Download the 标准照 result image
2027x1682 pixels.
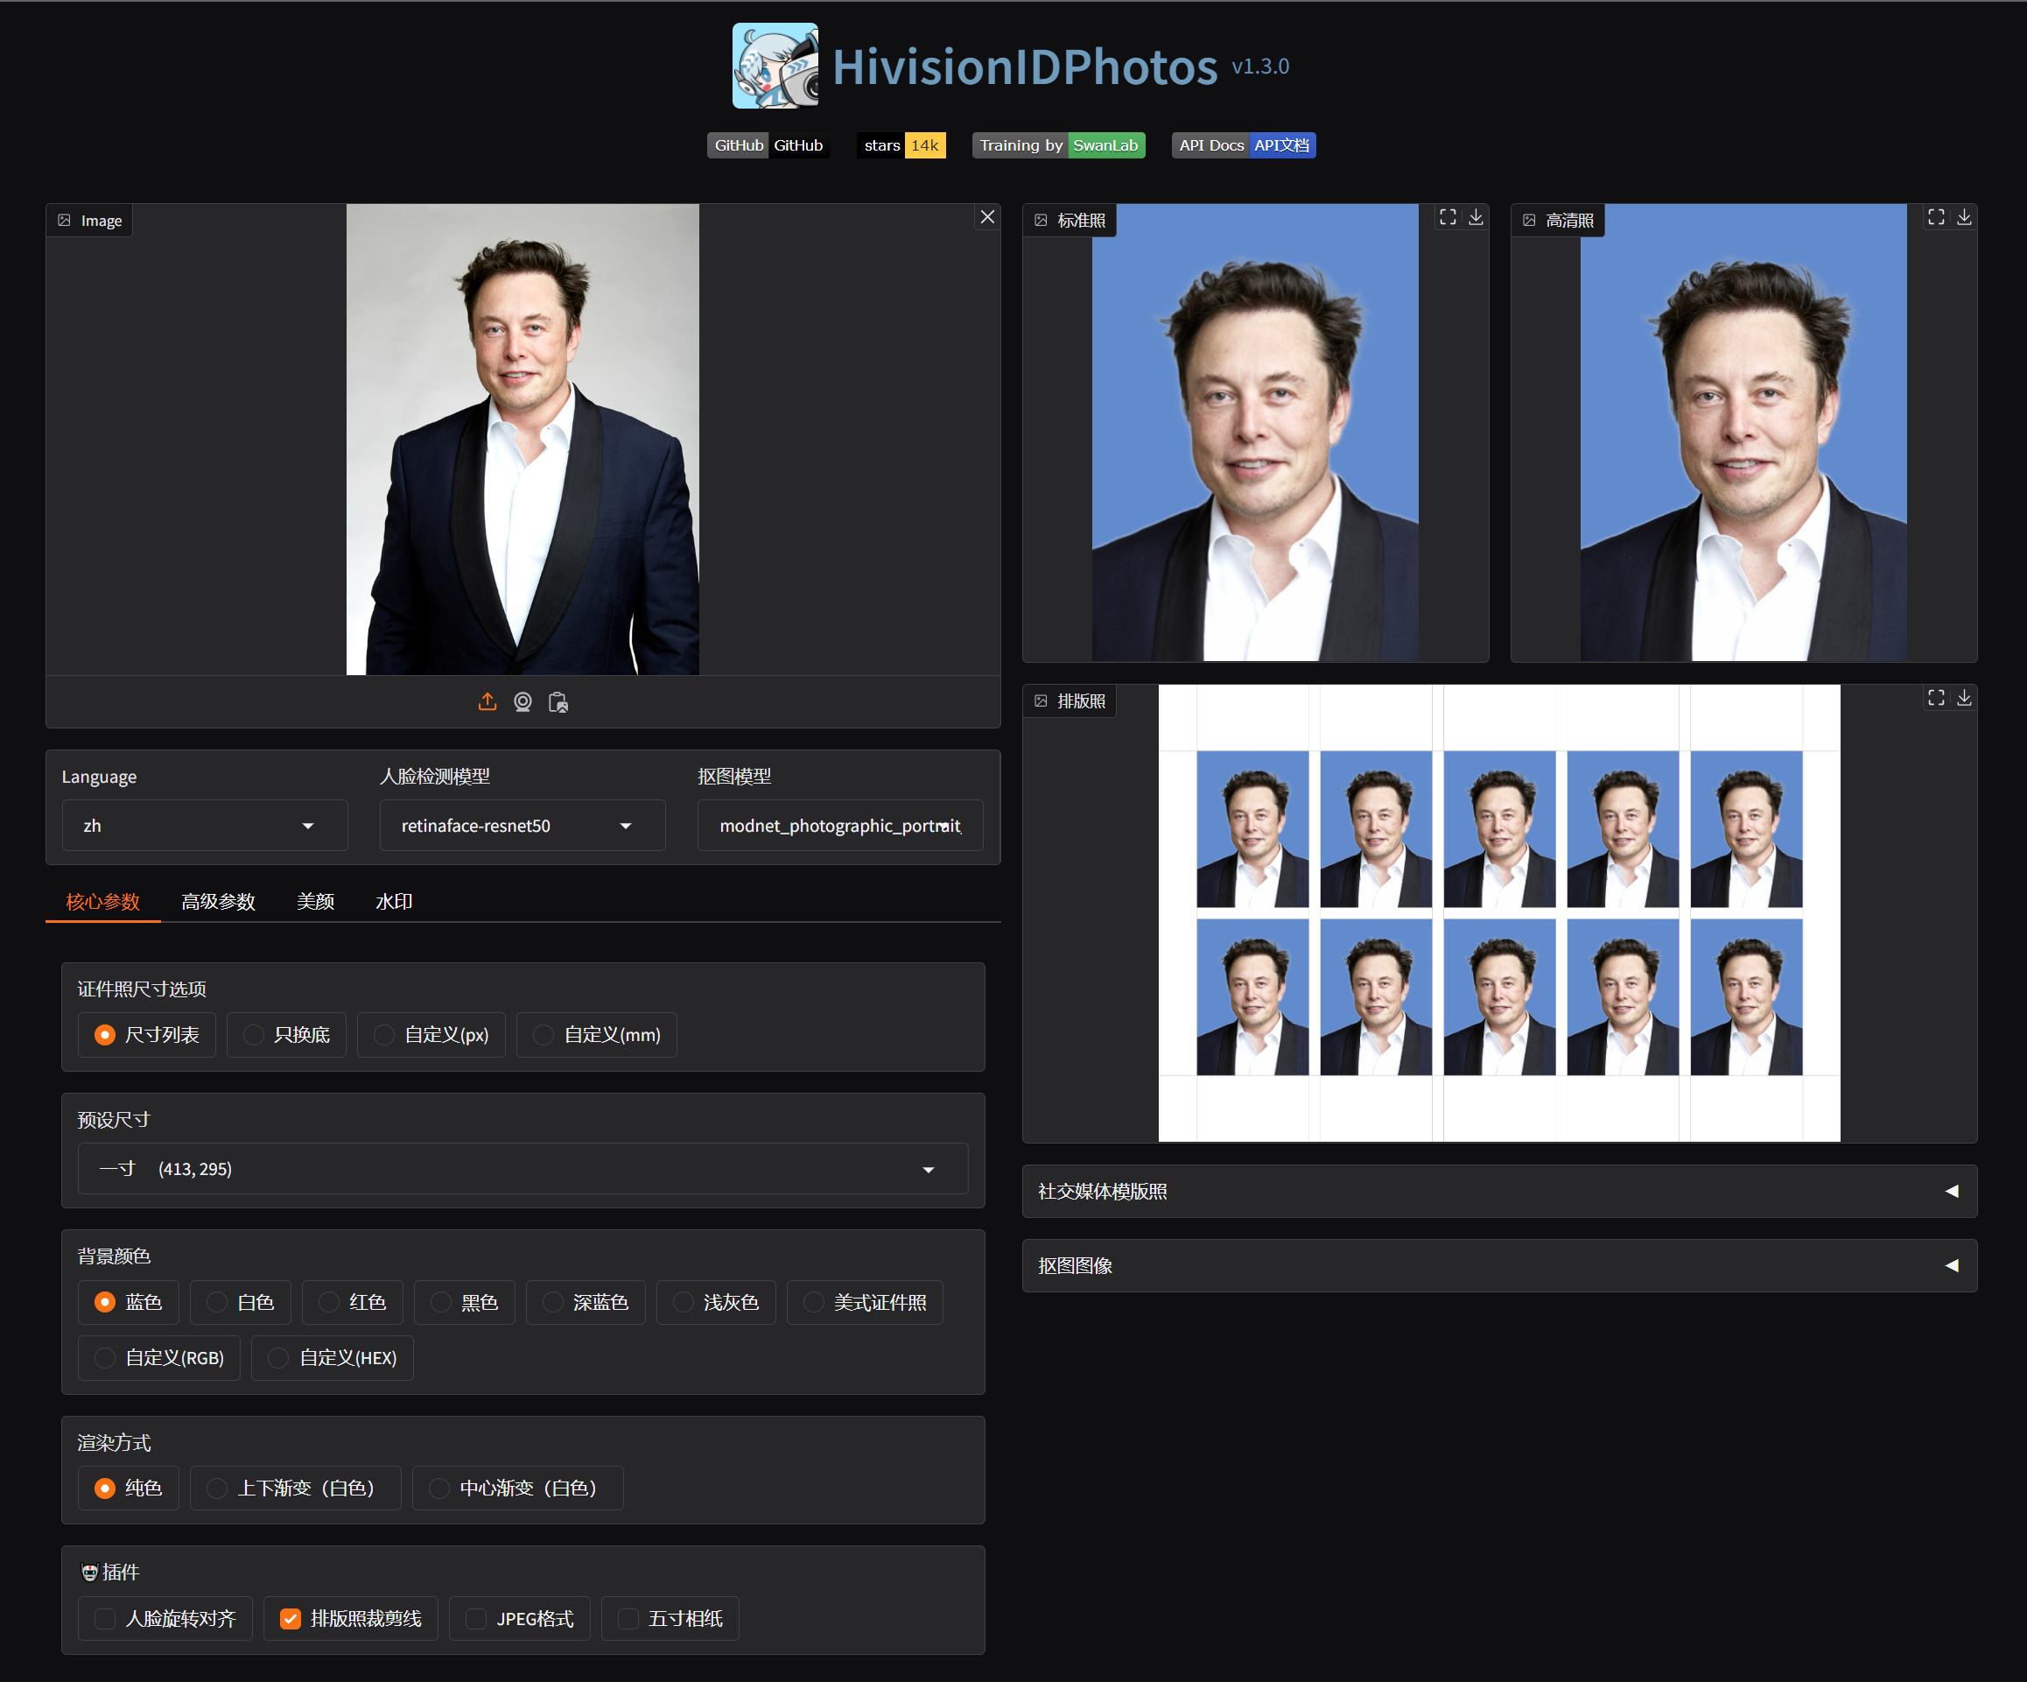(1475, 217)
